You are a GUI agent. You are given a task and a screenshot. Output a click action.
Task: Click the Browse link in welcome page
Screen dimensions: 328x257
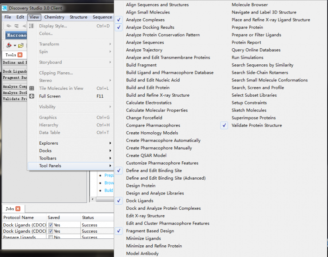tap(109, 183)
